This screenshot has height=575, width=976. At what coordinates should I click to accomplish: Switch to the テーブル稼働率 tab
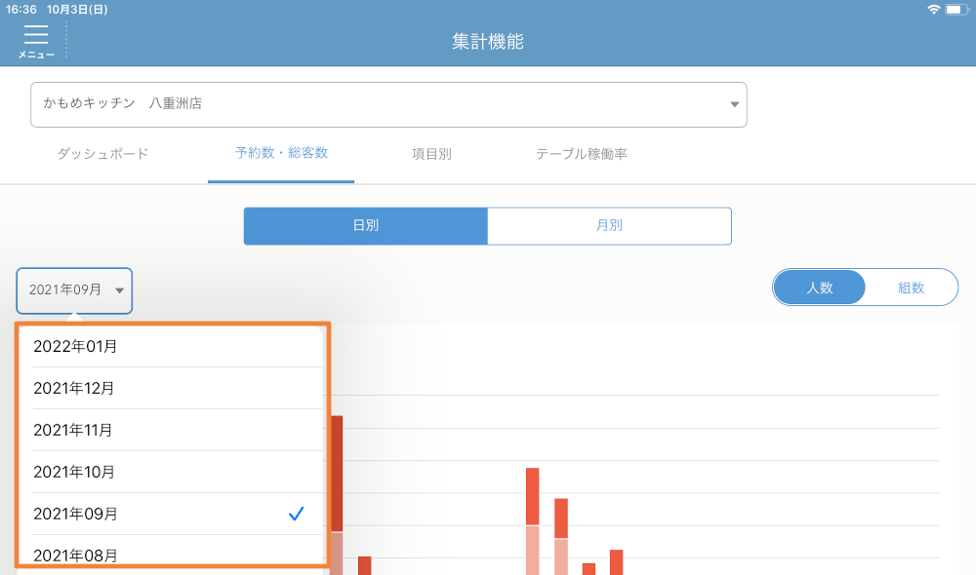pos(581,154)
